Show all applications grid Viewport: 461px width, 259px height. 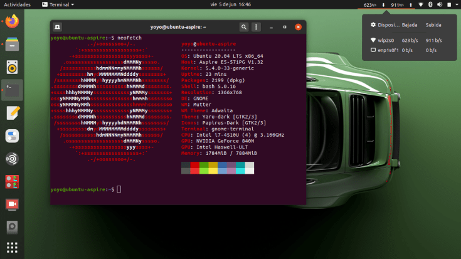[x=12, y=247]
